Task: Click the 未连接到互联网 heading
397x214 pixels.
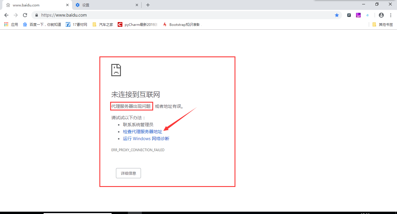Action: pos(136,94)
